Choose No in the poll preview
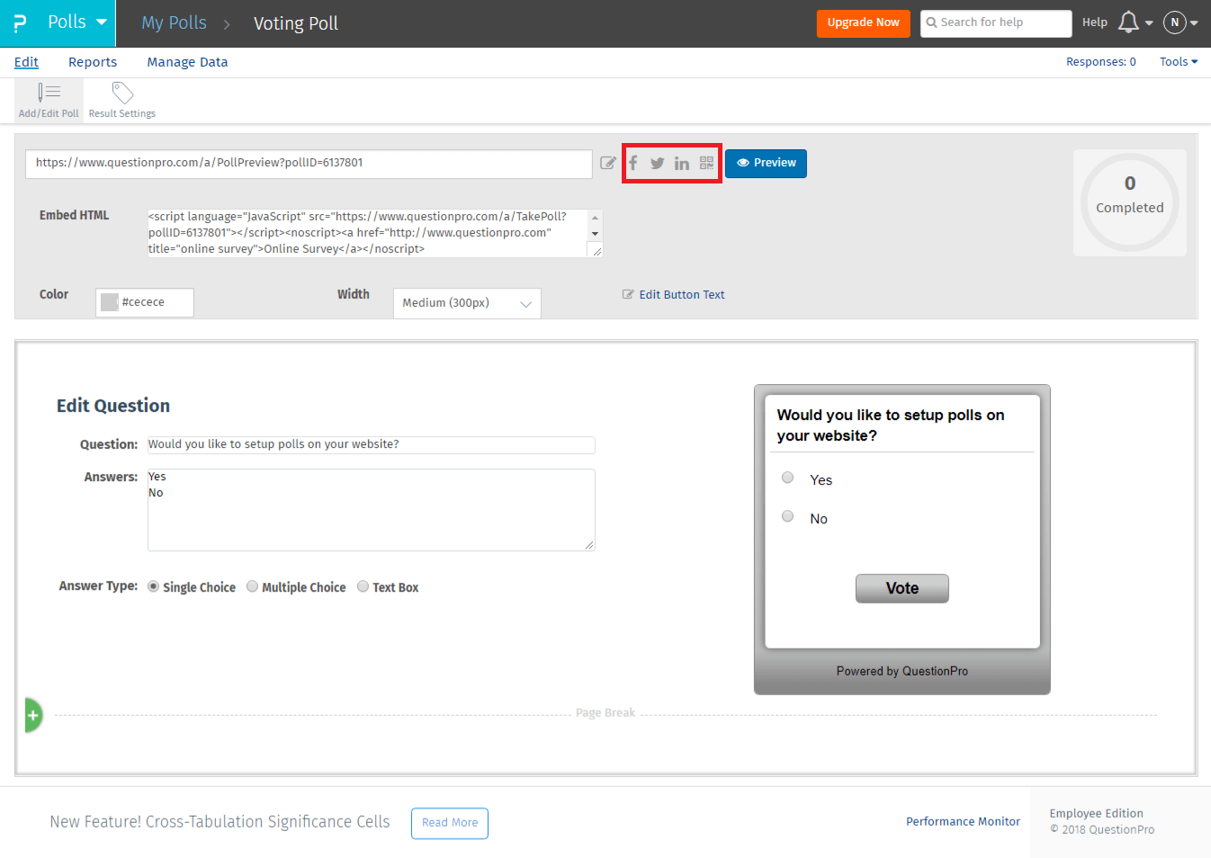Screen dimensions: 1211x858 788,516
